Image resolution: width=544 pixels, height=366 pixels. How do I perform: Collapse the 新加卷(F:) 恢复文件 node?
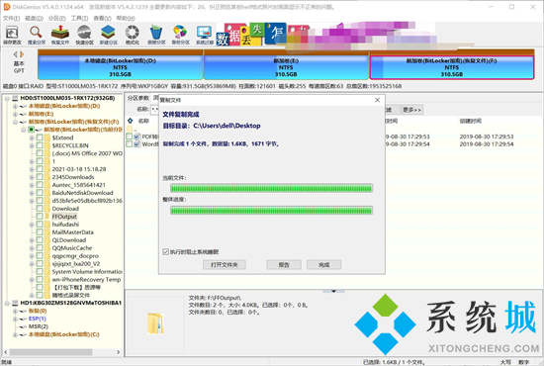click(15, 122)
